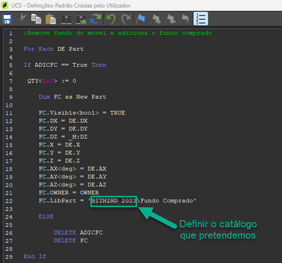Toggle line numbers display button
This screenshot has height=263, width=282.
click(x=201, y=19)
